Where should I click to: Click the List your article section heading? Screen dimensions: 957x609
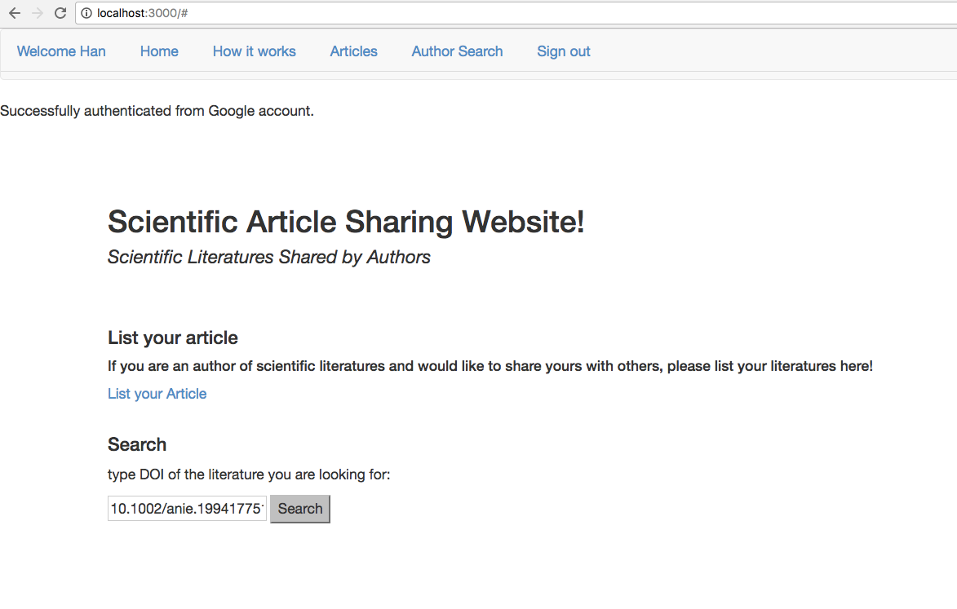click(173, 338)
